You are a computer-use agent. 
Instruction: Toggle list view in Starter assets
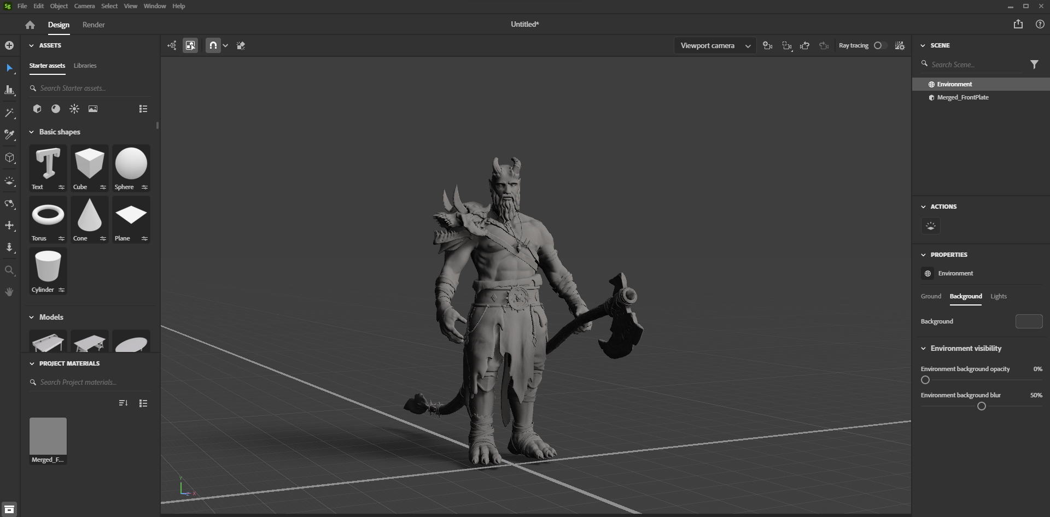click(x=143, y=109)
